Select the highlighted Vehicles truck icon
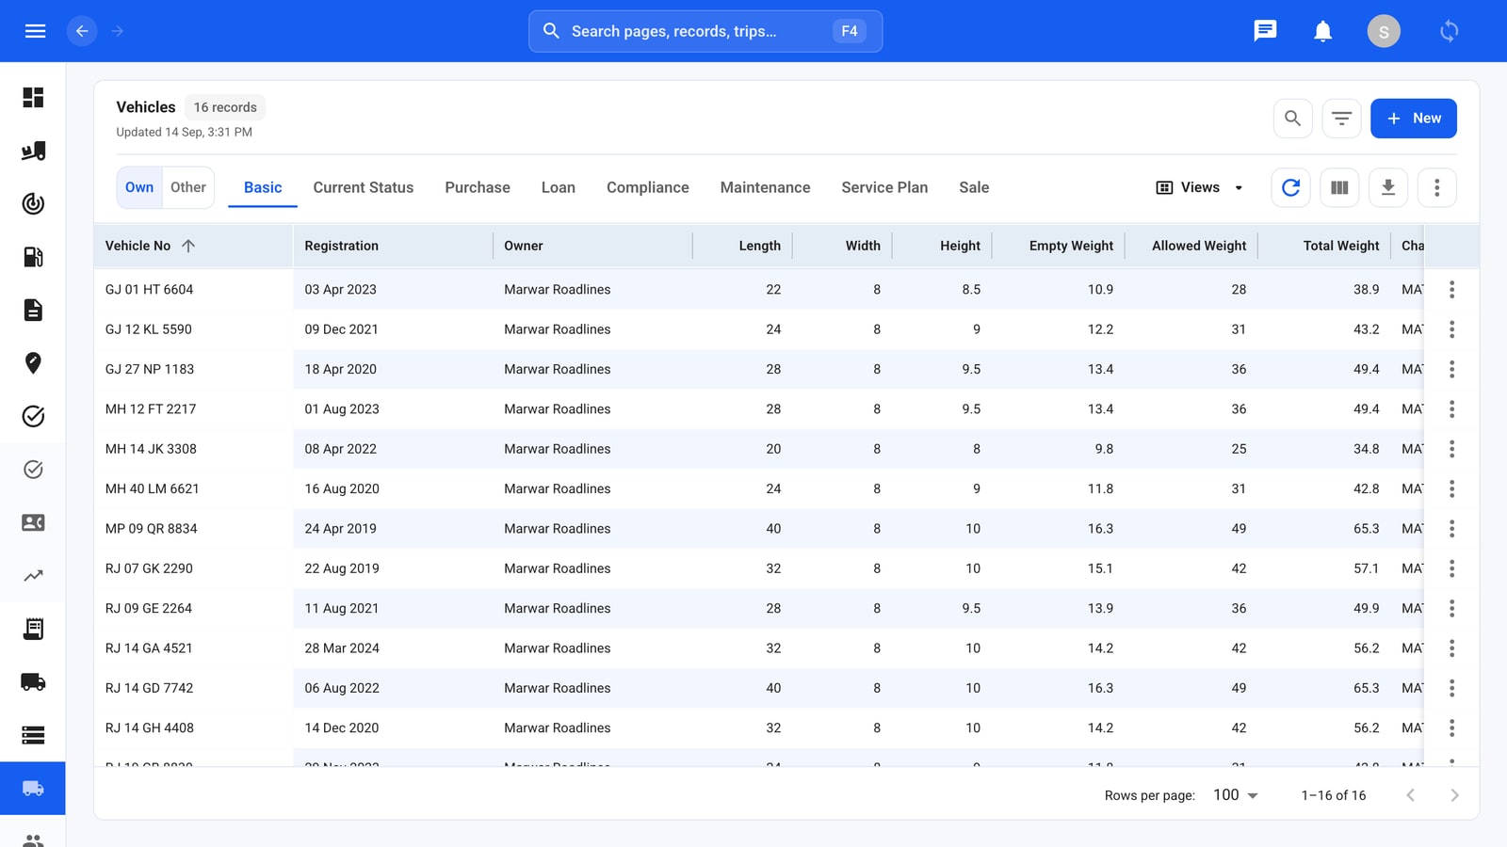Screen dimensions: 1507x847 click(33, 788)
